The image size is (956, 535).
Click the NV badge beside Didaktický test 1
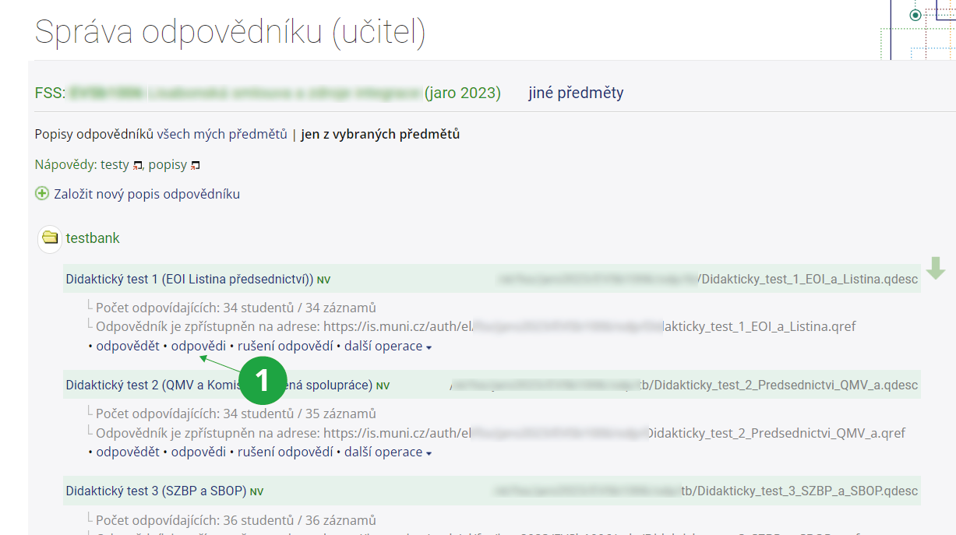click(324, 280)
